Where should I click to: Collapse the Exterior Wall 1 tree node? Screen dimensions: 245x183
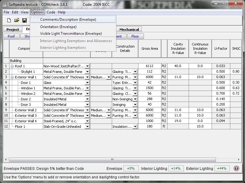click(12, 77)
